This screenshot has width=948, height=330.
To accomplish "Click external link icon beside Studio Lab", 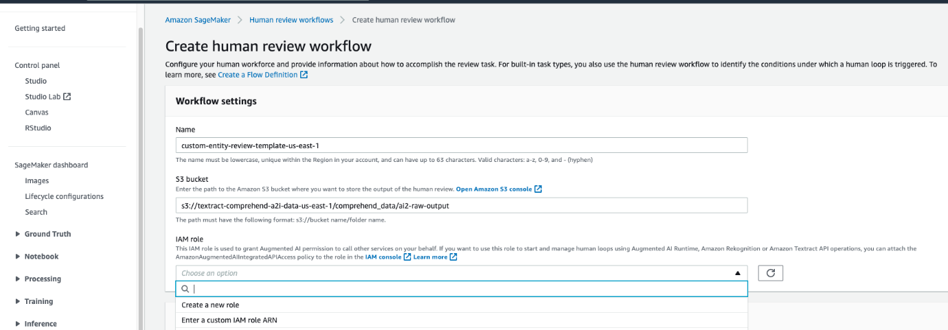I will [67, 97].
